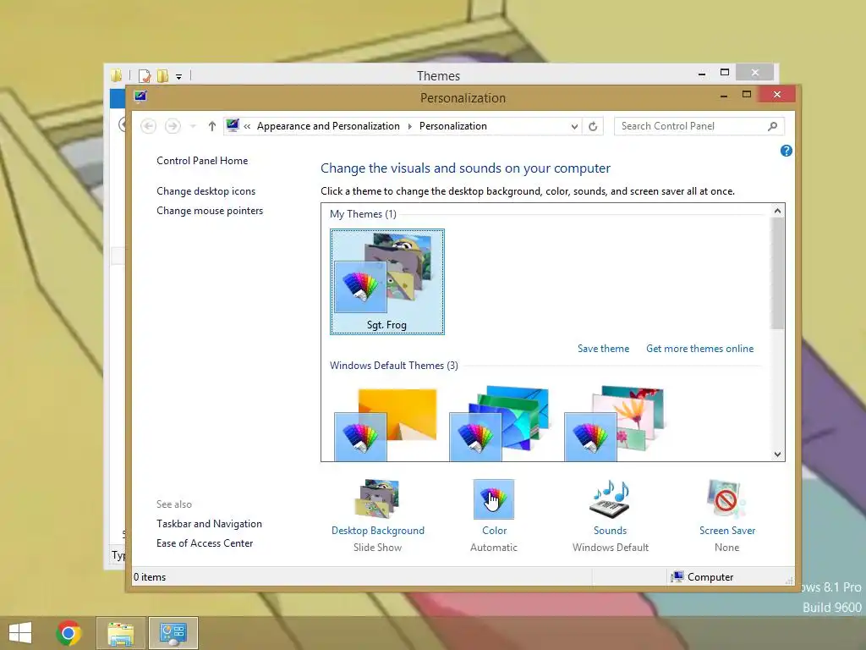Open the Screen Saver icon
The image size is (866, 650).
click(x=726, y=499)
